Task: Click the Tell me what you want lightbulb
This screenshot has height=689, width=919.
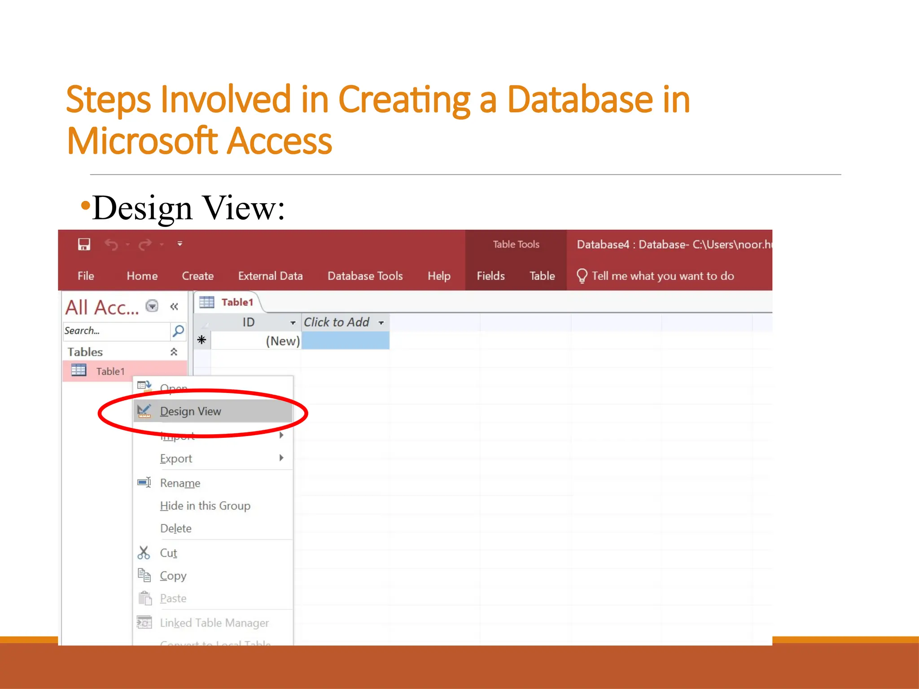Action: coord(582,276)
